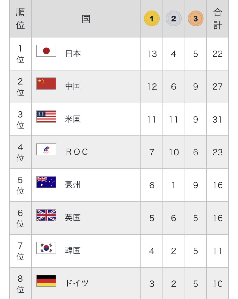This screenshot has width=238, height=299.
Task: Click the silver medal icon in header
Action: (174, 19)
